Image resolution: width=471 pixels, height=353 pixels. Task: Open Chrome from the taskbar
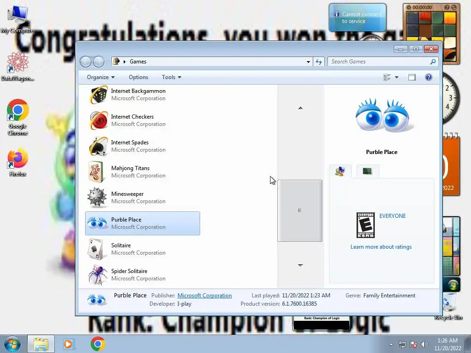click(98, 344)
